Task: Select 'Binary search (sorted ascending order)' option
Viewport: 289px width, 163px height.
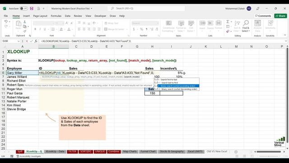Action: pyautogui.click(x=177, y=86)
